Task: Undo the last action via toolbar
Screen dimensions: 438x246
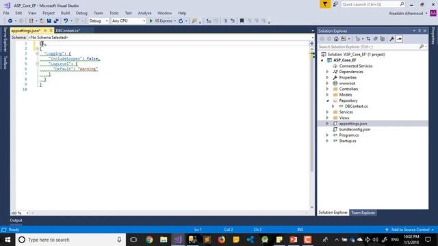Action: pyautogui.click(x=66, y=21)
